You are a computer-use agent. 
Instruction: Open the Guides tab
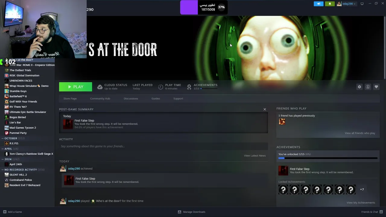156,99
